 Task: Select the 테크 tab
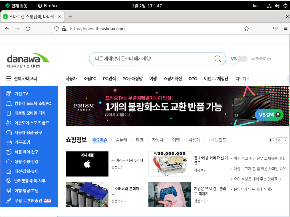coord(140,140)
